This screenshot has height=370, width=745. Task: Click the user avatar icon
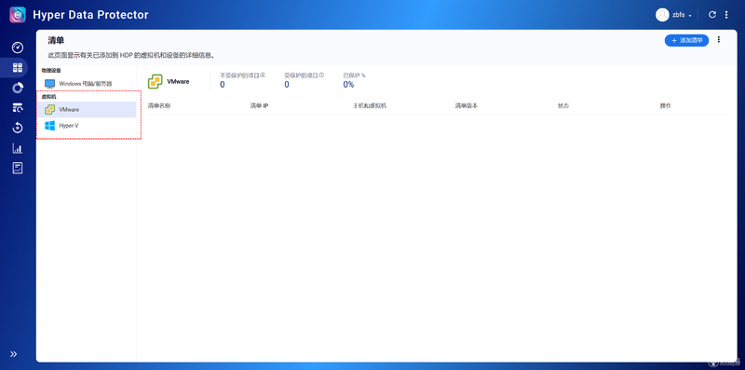coord(662,15)
